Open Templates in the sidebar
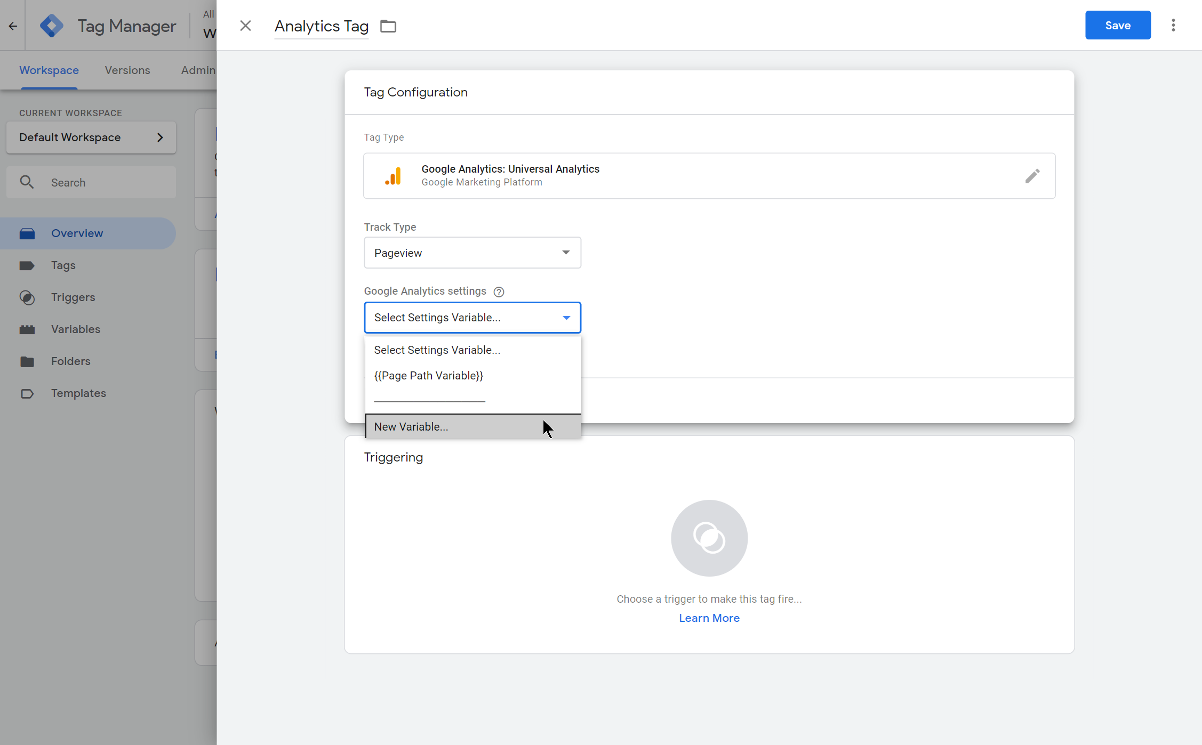This screenshot has width=1202, height=745. (88, 393)
